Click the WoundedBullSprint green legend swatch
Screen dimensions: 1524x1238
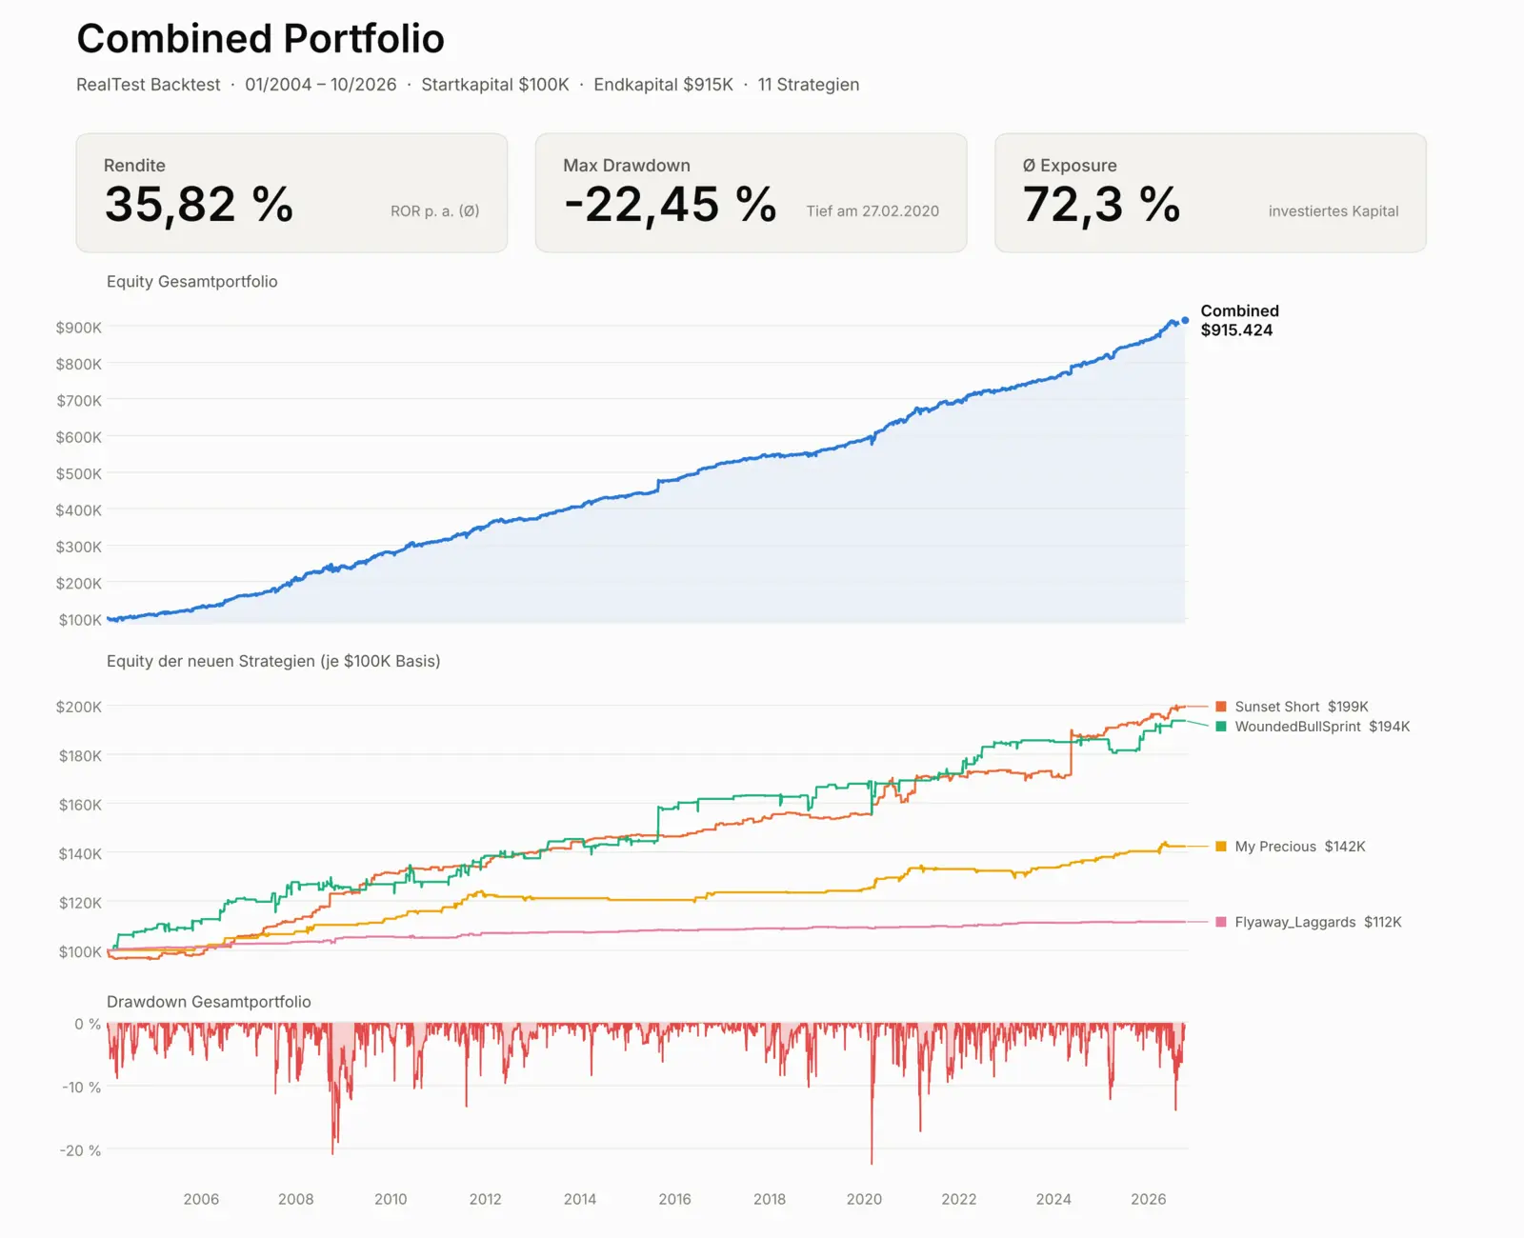coord(1221,727)
